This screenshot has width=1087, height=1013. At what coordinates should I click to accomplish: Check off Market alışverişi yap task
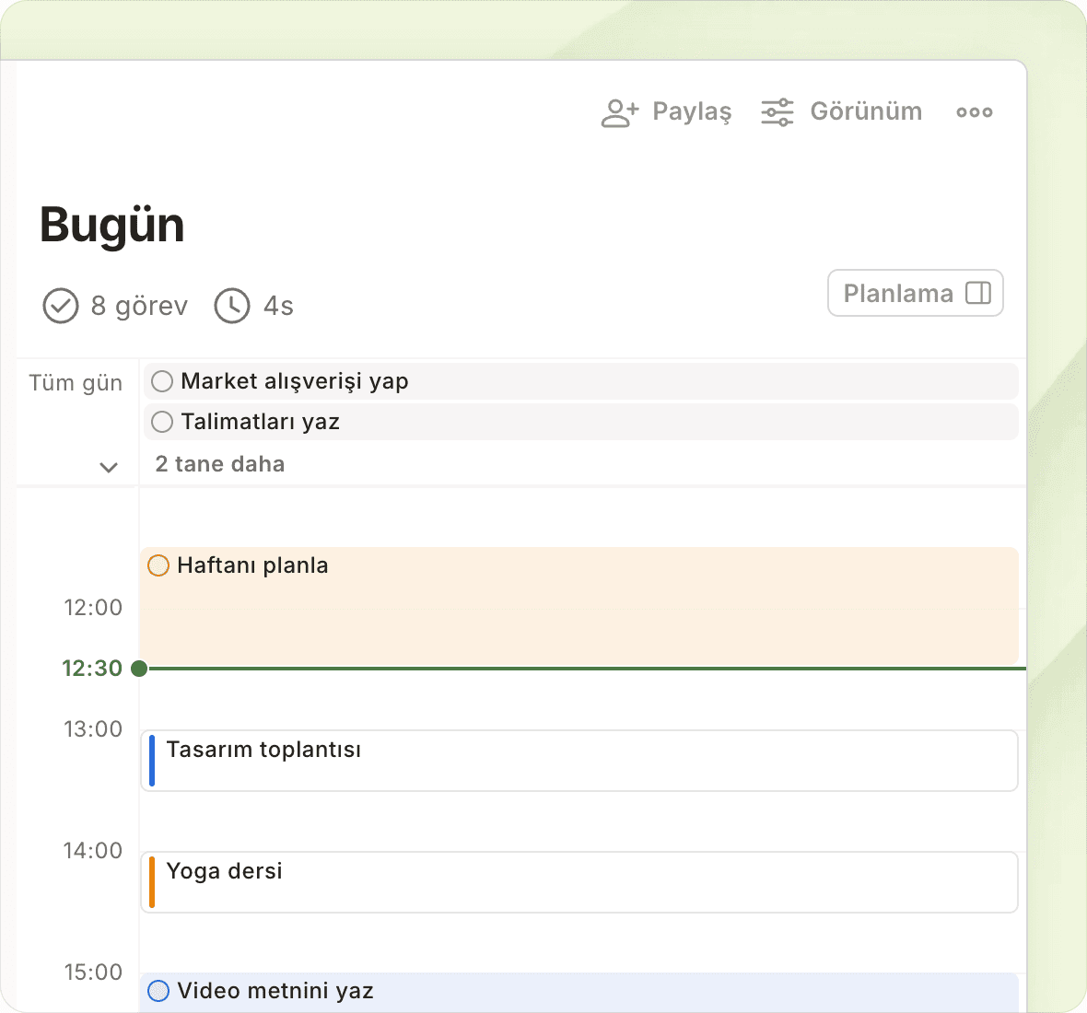[162, 381]
